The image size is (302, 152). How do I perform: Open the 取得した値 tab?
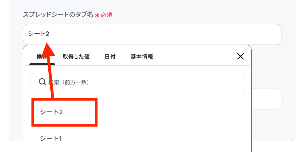(76, 57)
